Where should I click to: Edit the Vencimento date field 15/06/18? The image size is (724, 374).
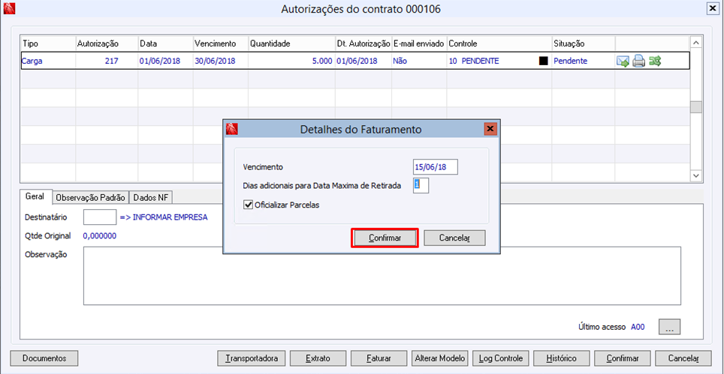436,166
